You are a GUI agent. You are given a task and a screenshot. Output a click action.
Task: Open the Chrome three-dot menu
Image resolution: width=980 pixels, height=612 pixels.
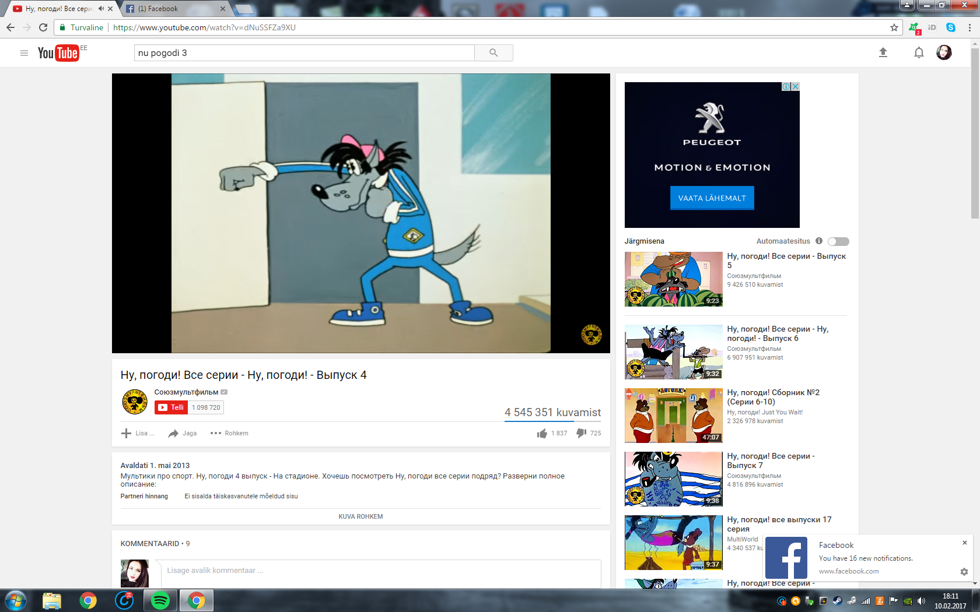970,27
